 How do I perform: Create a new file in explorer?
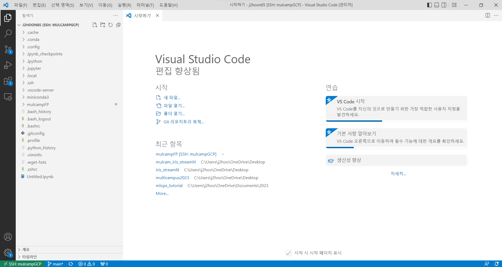[95, 25]
